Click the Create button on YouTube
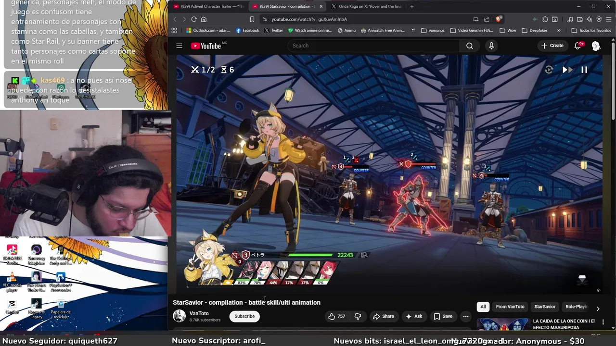 552,46
